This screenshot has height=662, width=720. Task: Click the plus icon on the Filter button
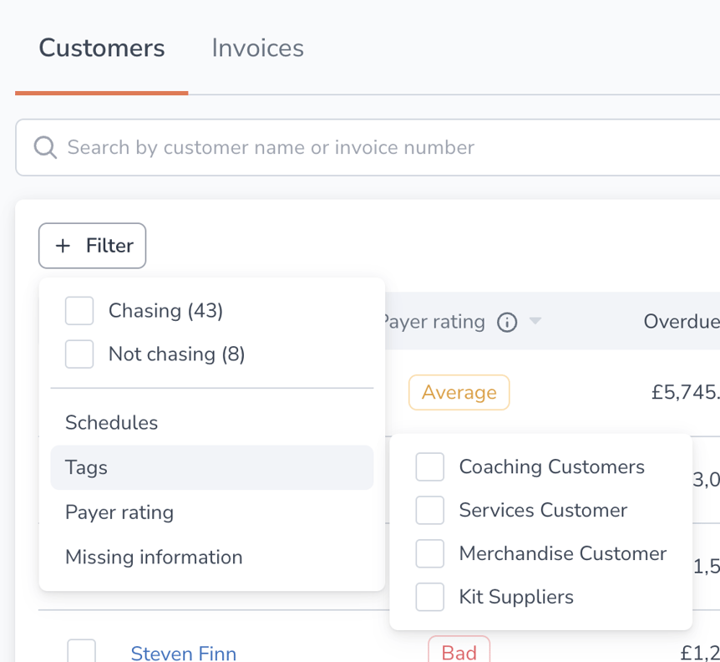(63, 245)
